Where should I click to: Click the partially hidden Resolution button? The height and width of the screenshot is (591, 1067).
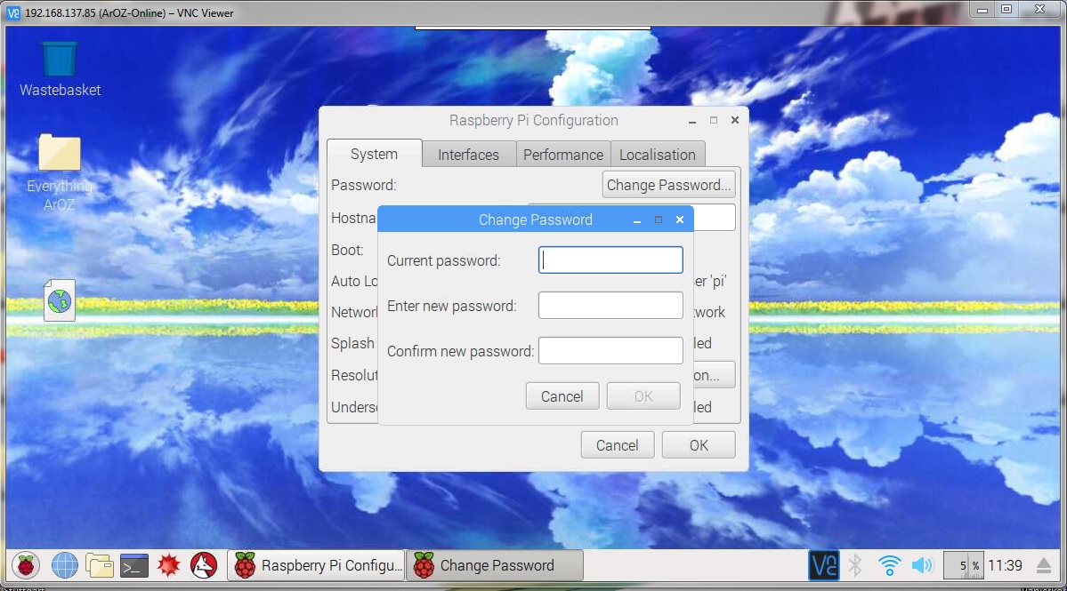click(715, 375)
